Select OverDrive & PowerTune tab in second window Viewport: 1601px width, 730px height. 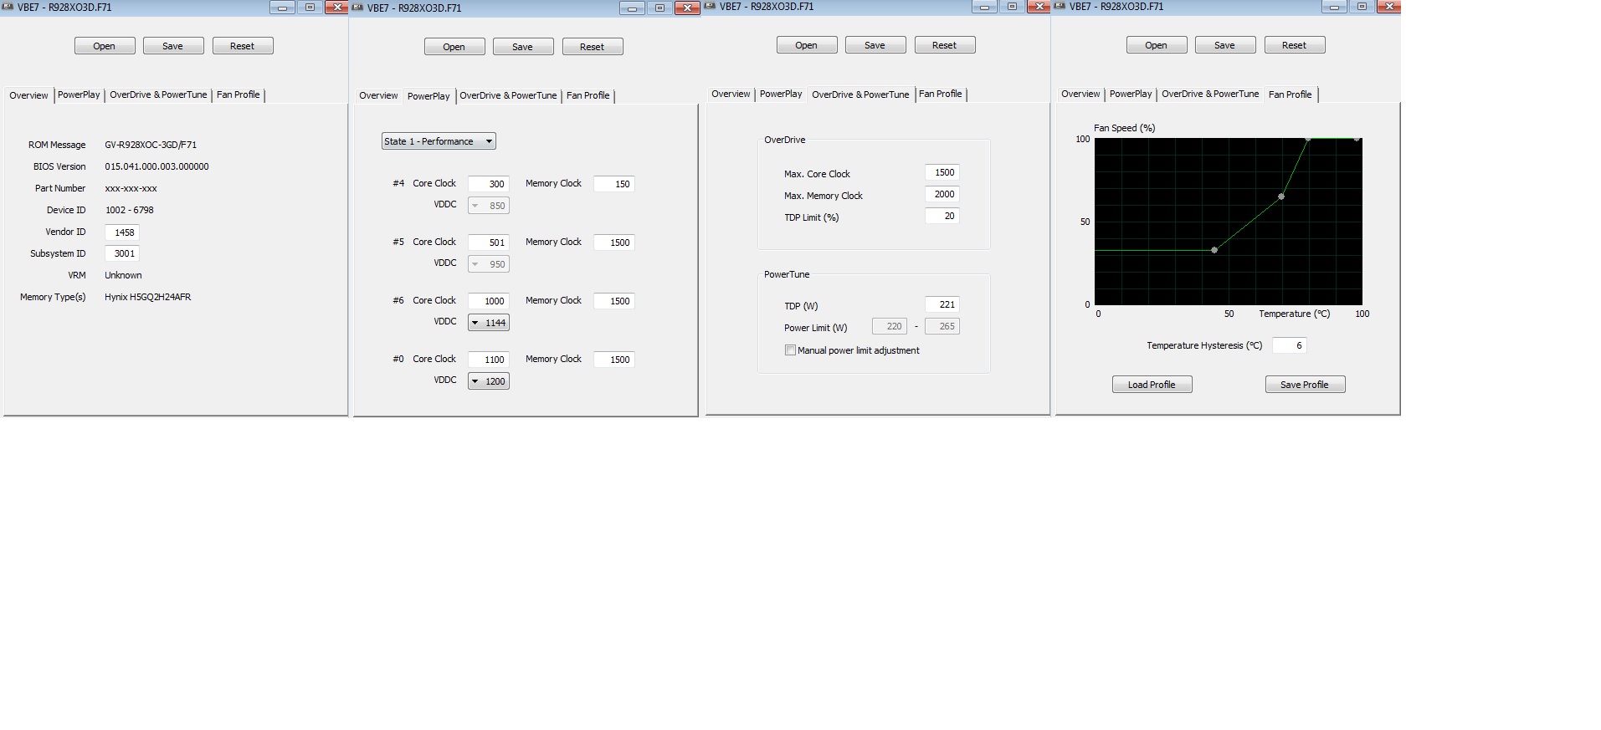[x=508, y=95]
